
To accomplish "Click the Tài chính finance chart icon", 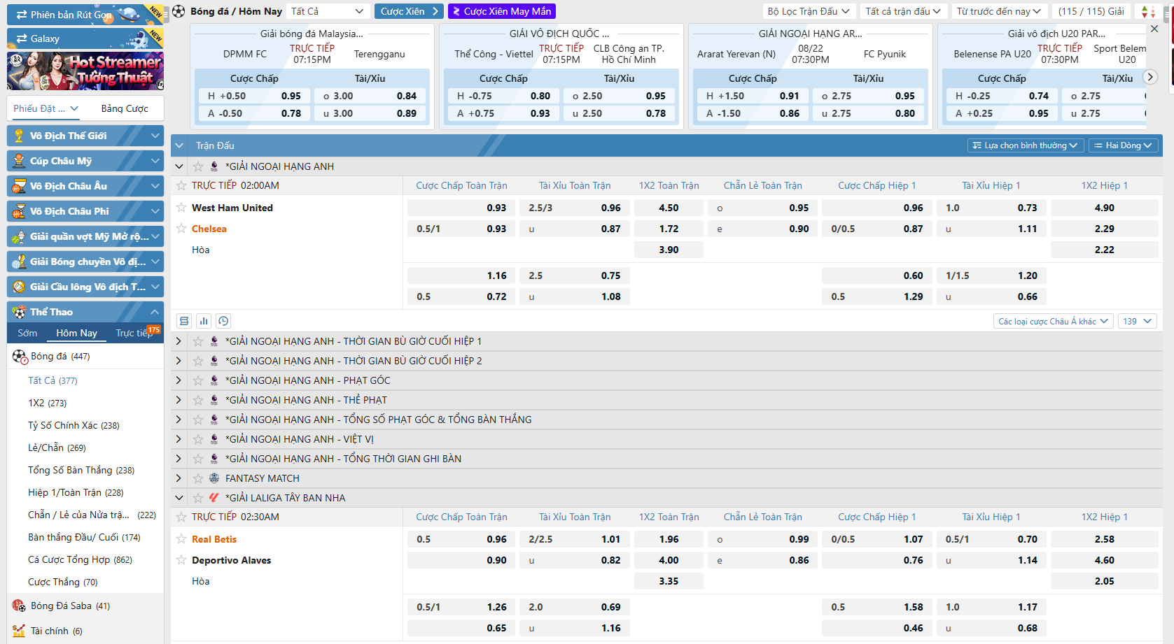I will pos(20,631).
